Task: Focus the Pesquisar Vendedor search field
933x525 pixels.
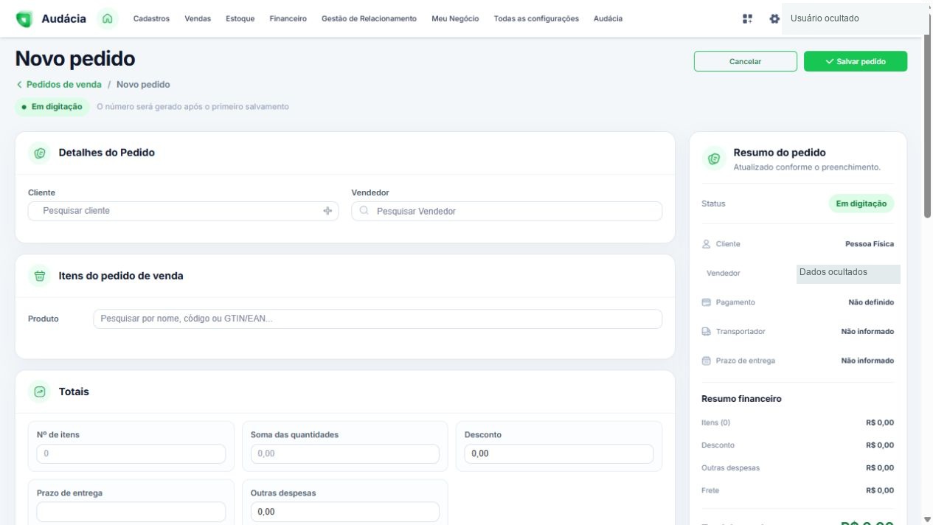Action: click(x=507, y=211)
